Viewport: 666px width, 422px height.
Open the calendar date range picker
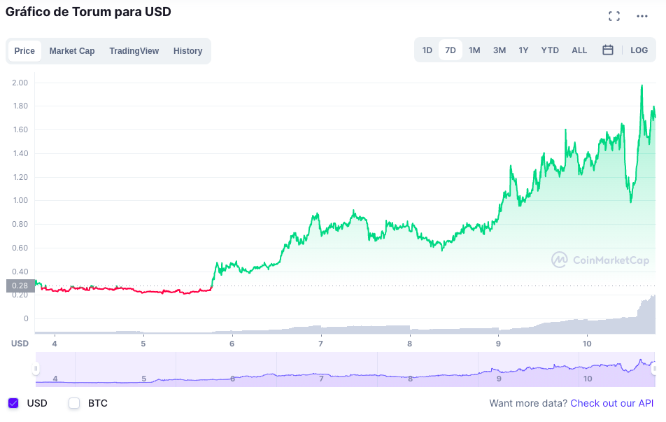pos(608,50)
